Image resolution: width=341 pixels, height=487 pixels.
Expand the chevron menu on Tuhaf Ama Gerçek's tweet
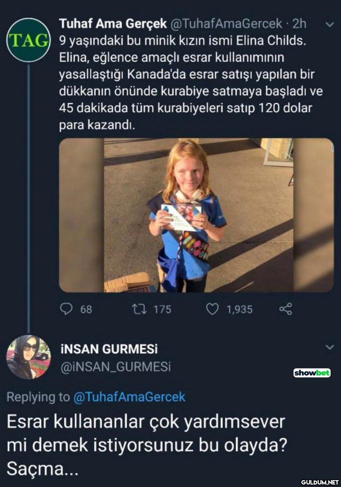point(330,25)
